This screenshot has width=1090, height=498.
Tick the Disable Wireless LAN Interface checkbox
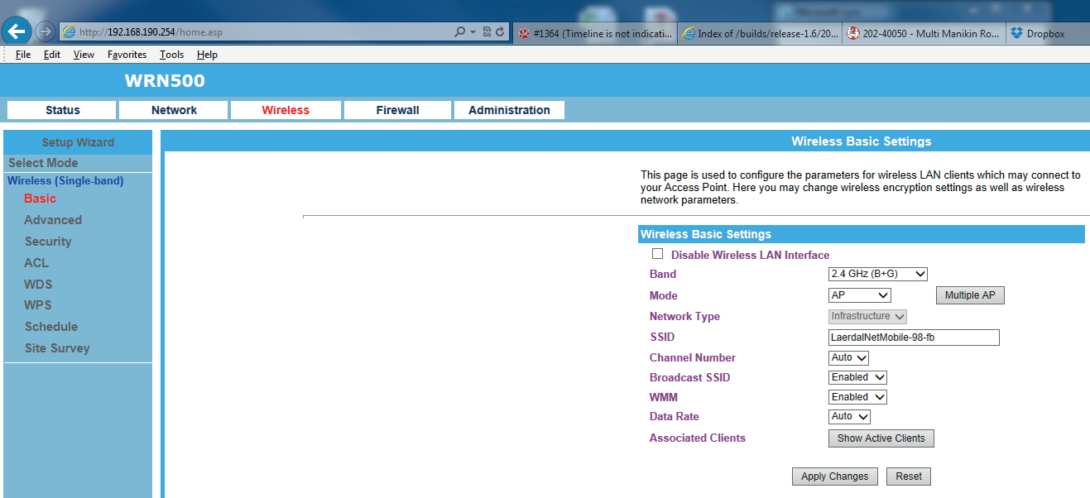pyautogui.click(x=658, y=254)
